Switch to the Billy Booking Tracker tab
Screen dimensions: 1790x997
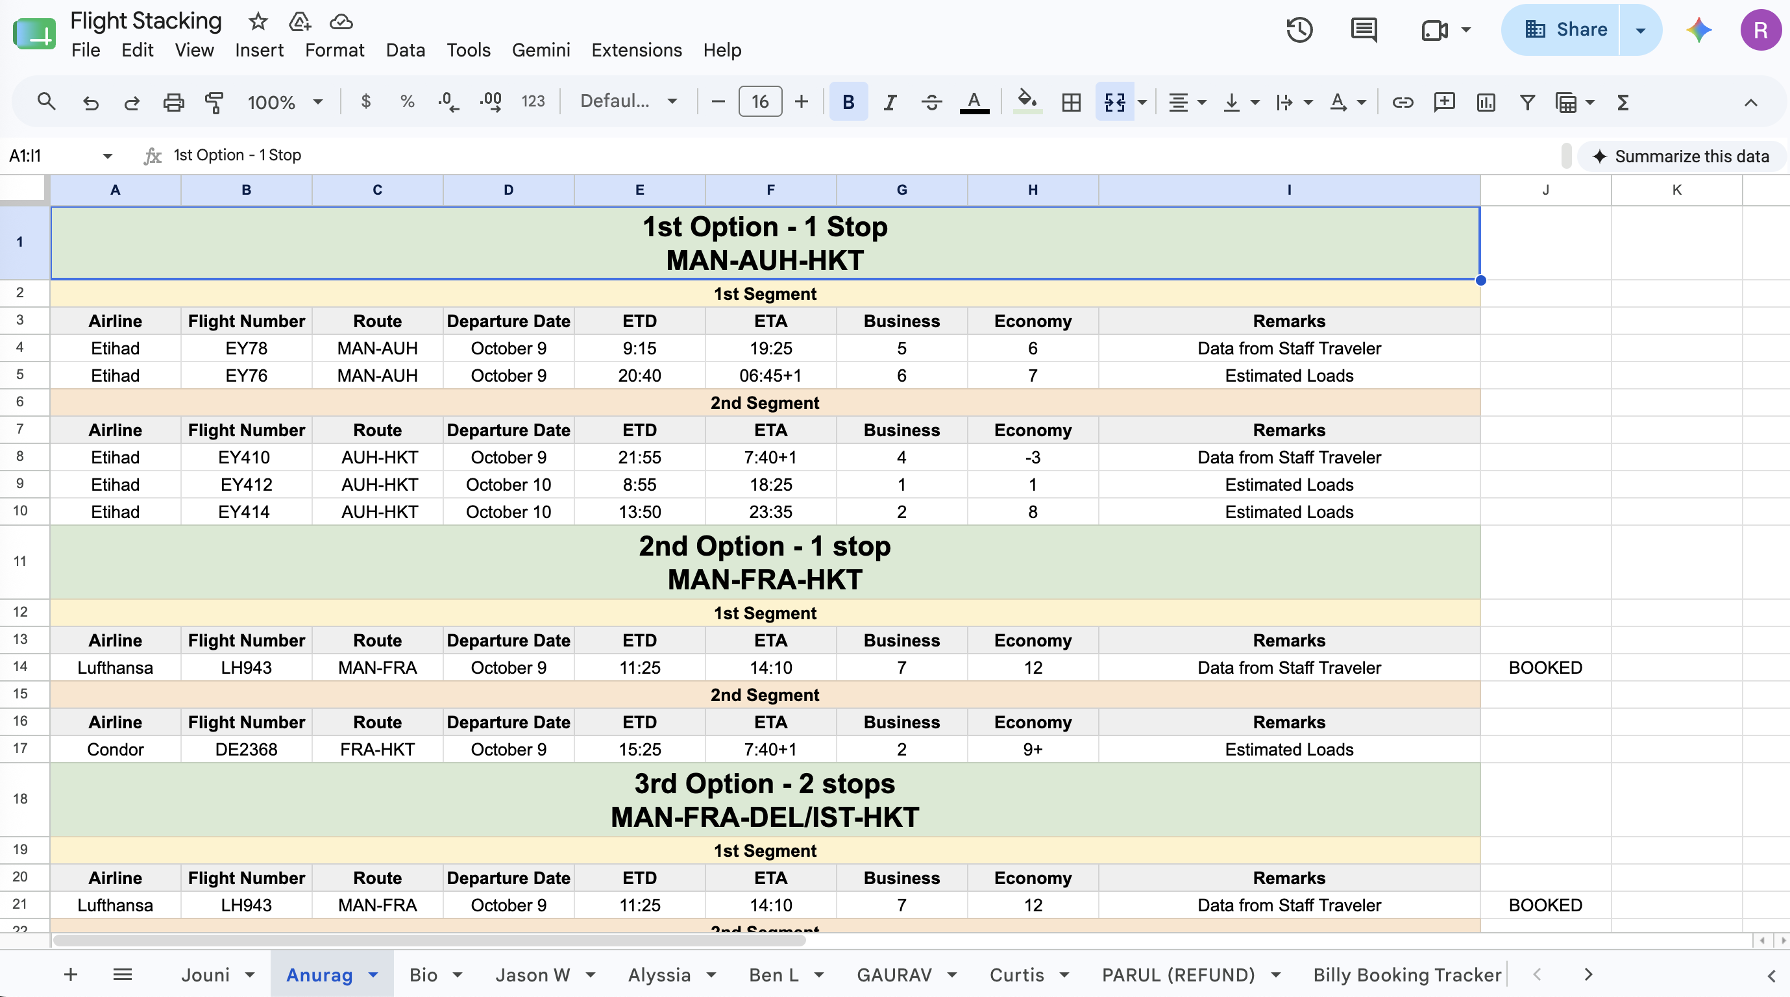pyautogui.click(x=1406, y=975)
